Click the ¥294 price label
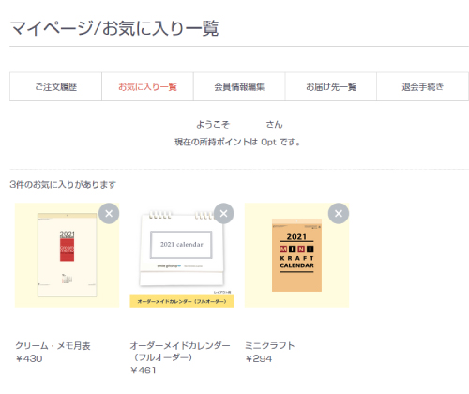Viewport: 469px width, 394px height. (259, 358)
